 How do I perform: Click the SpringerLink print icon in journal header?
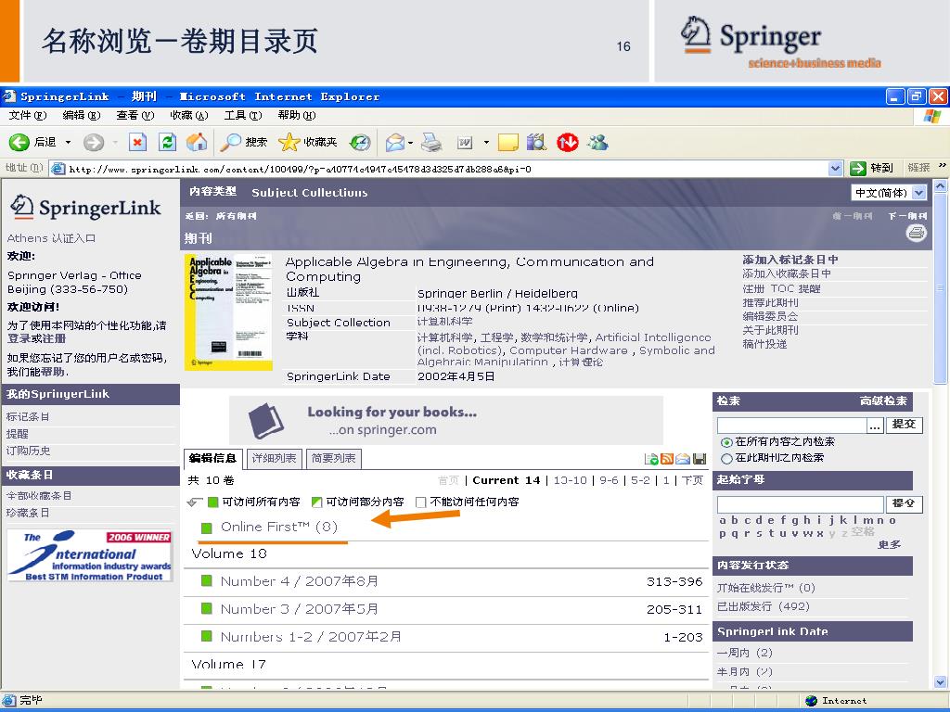[916, 233]
